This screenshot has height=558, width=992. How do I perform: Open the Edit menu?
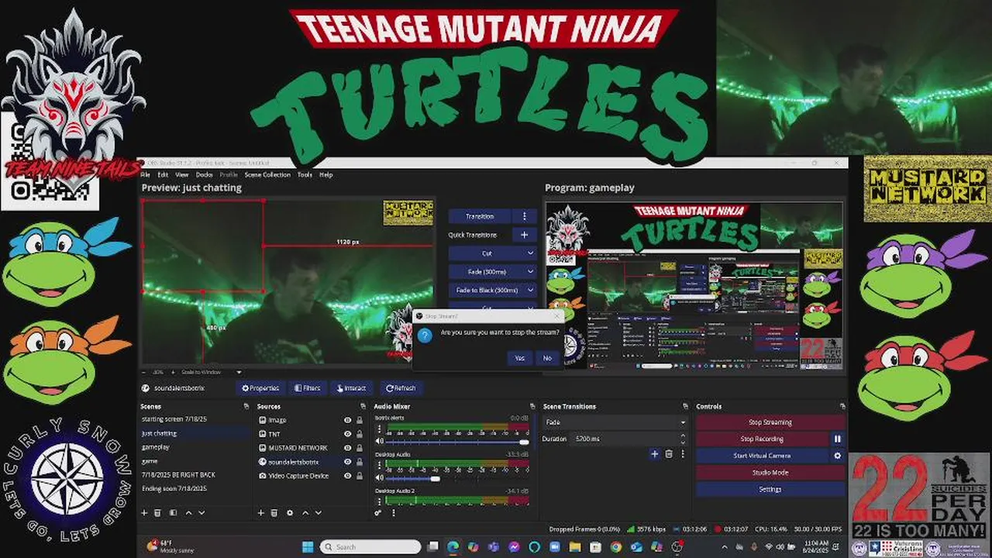[163, 174]
